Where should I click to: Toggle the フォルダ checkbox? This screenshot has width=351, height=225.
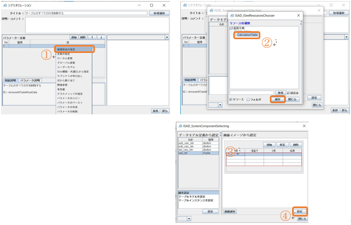tap(248, 100)
